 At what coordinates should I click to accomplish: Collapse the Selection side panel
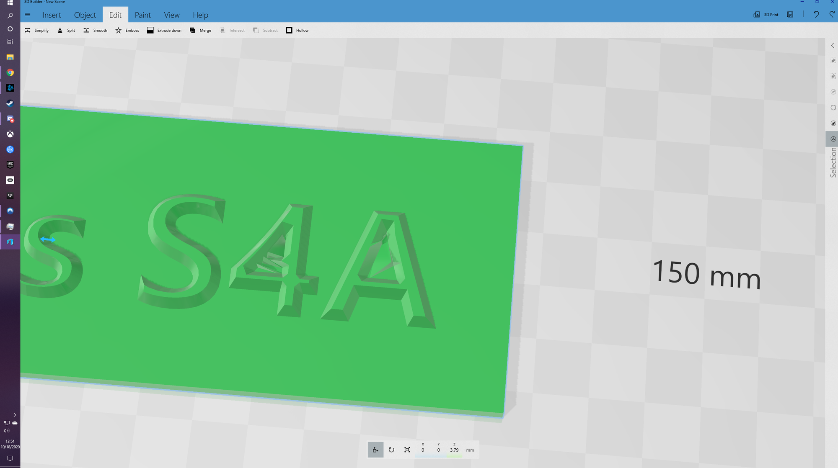(x=833, y=45)
